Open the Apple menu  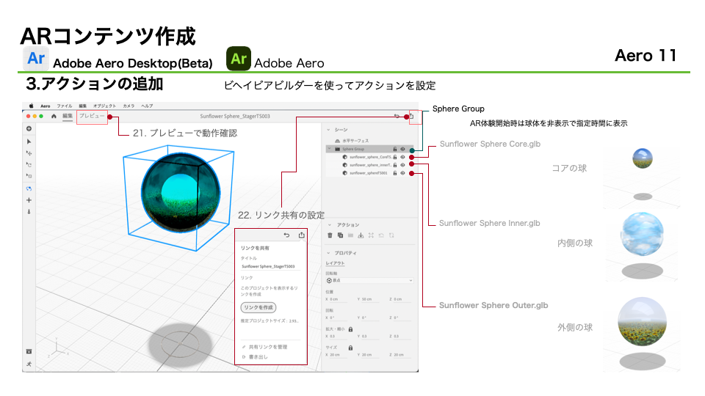pos(31,106)
